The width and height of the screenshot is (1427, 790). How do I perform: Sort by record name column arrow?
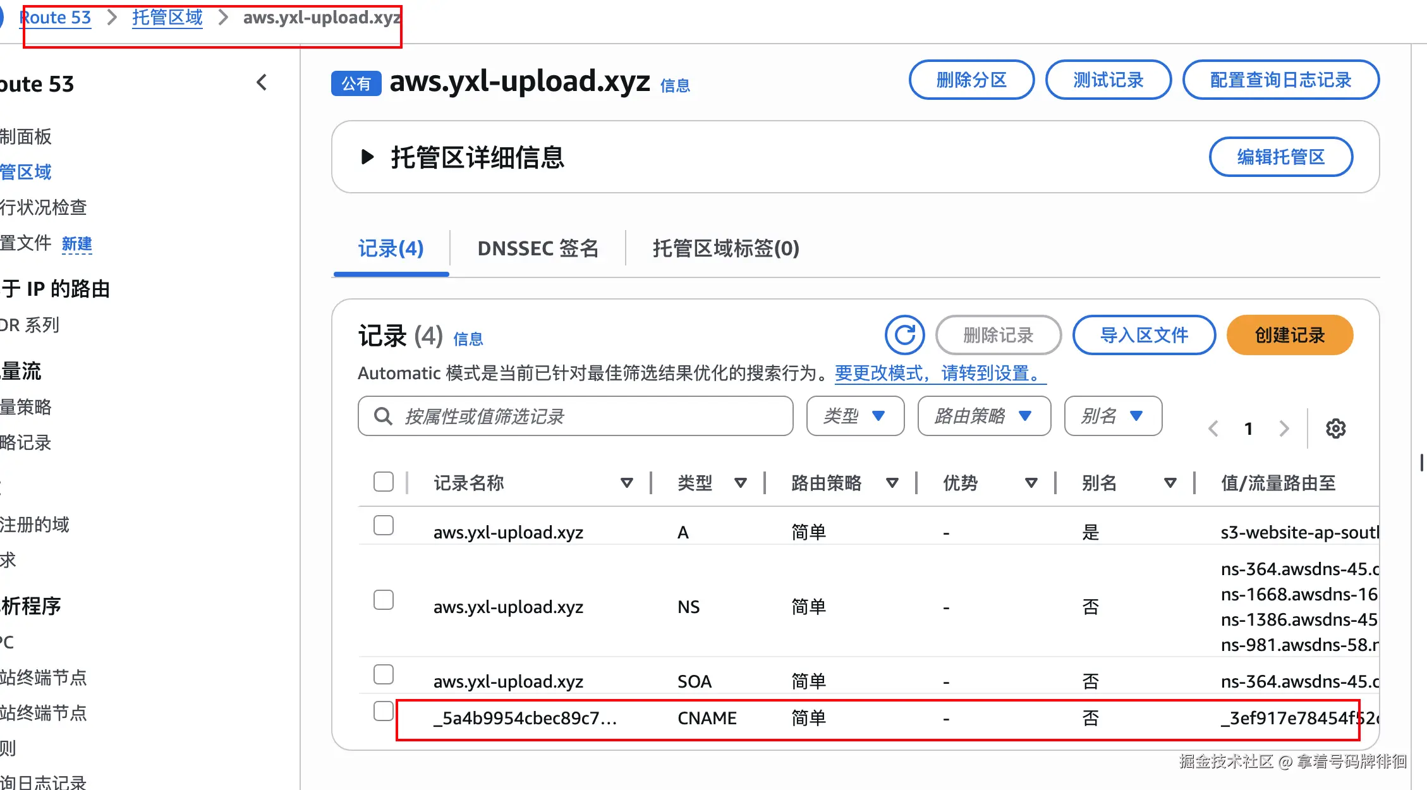pyautogui.click(x=626, y=483)
